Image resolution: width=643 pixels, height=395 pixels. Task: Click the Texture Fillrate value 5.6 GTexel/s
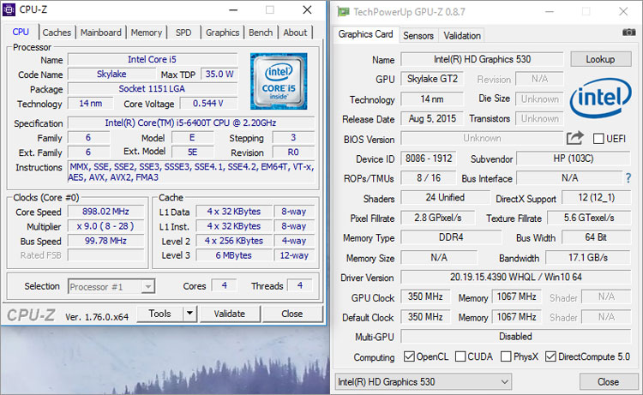pos(589,218)
